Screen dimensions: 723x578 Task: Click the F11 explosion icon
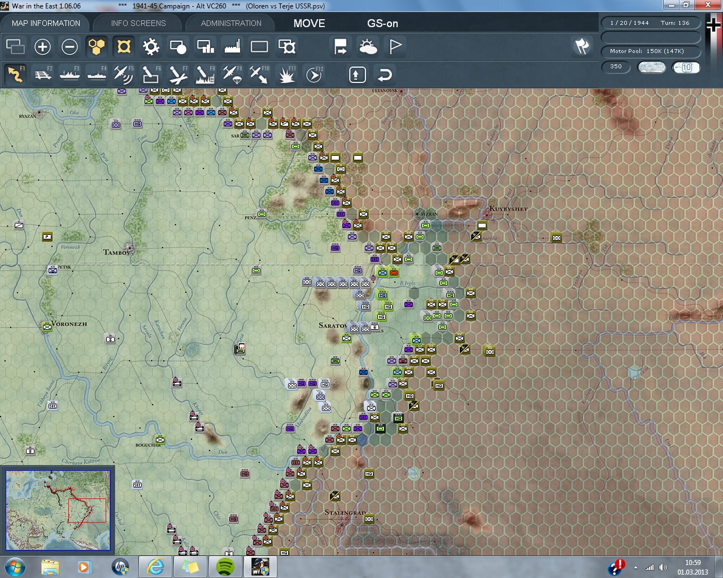click(x=286, y=74)
